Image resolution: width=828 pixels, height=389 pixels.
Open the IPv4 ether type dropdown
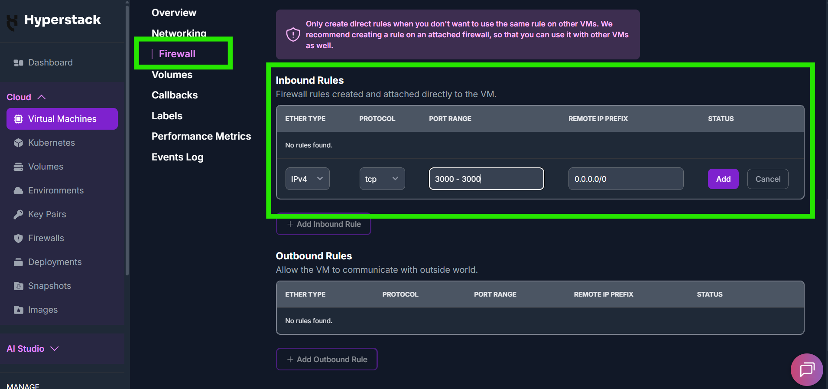307,179
